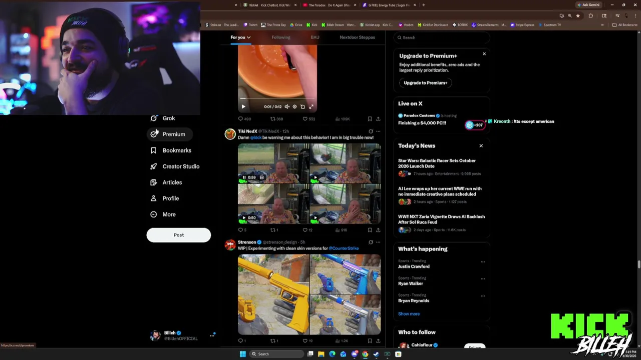Open Paradox Customs live broadcast
641x360 pixels.
tap(441, 119)
